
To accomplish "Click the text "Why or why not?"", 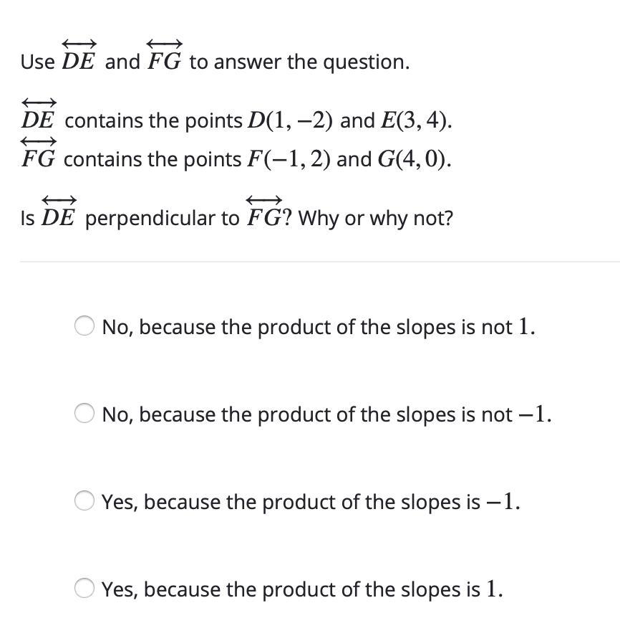I will coord(376,218).
